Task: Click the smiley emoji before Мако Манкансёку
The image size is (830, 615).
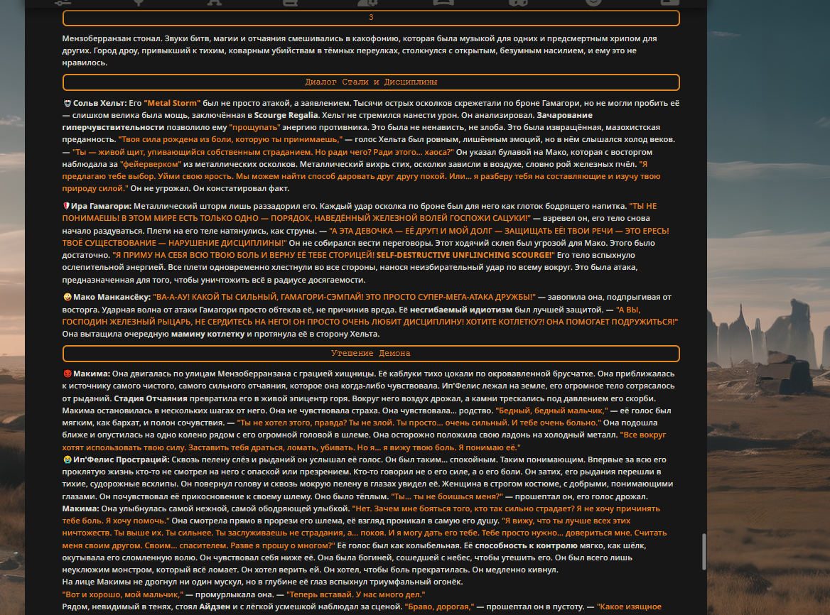Action: 68,297
